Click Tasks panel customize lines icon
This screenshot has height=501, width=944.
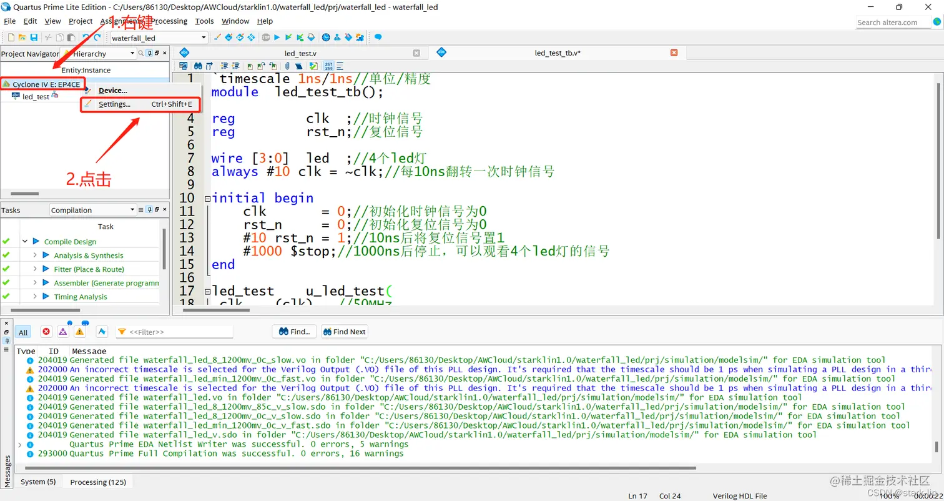click(x=140, y=210)
